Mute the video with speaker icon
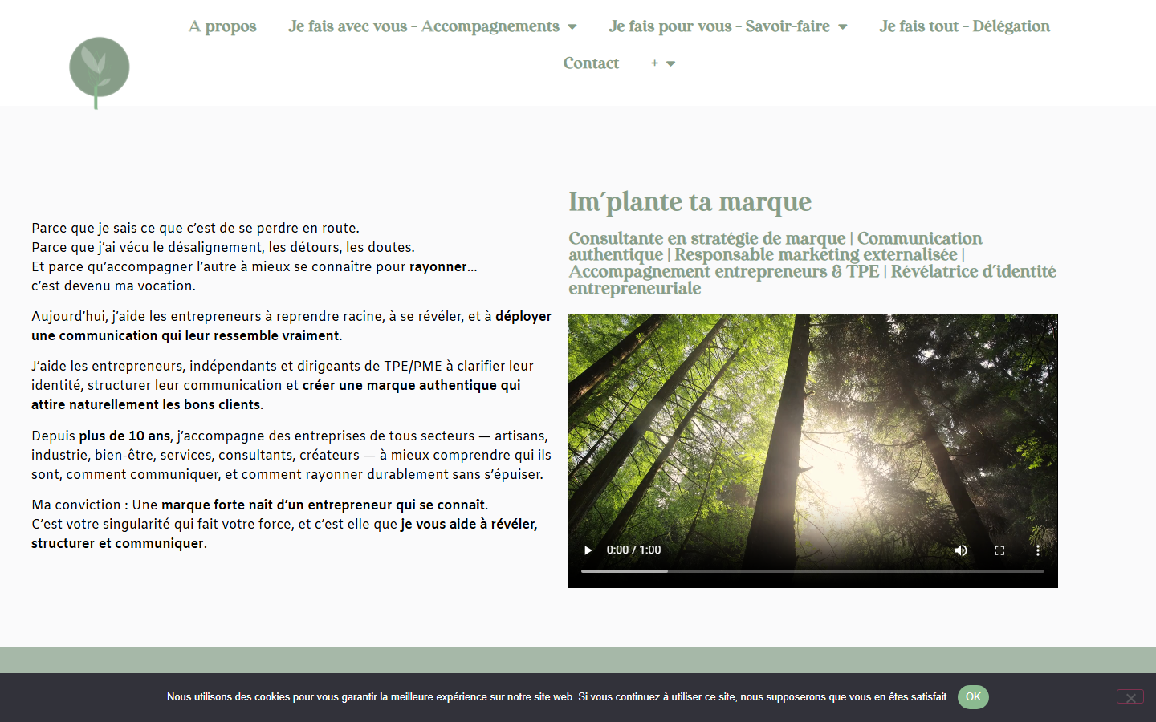 click(961, 550)
